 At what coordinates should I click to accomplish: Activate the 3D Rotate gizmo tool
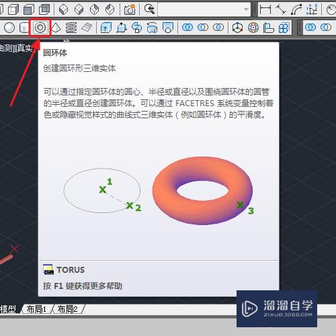pos(253,28)
